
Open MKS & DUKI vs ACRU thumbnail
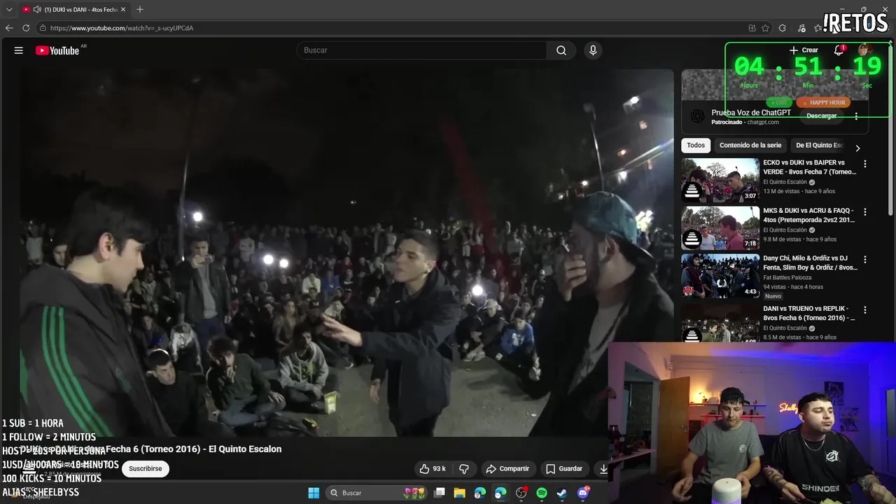[720, 227]
